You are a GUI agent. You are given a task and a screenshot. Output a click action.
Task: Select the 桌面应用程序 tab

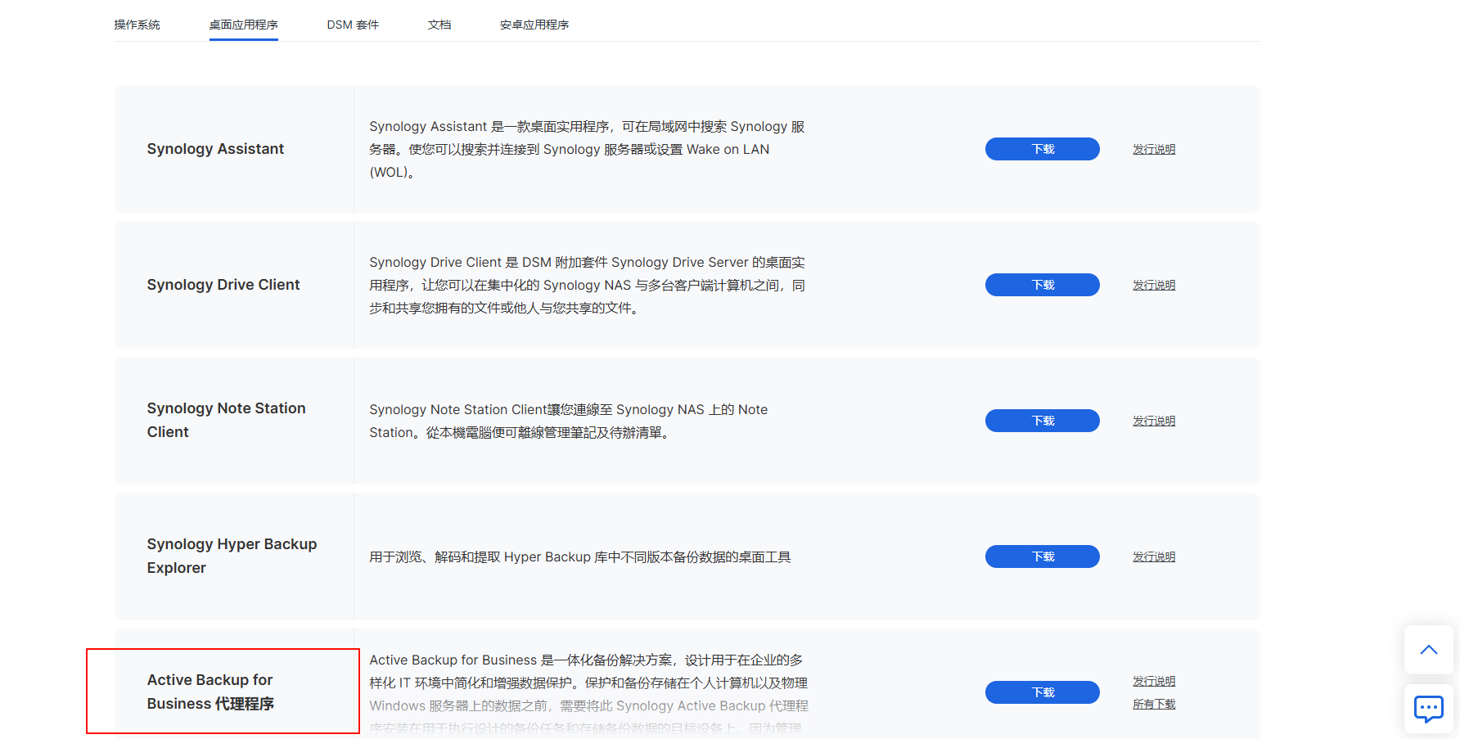pos(243,25)
